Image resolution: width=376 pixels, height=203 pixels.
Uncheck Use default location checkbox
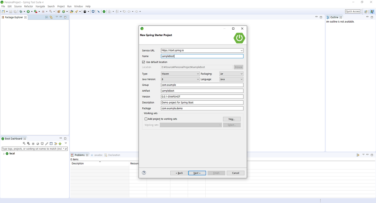click(x=144, y=62)
